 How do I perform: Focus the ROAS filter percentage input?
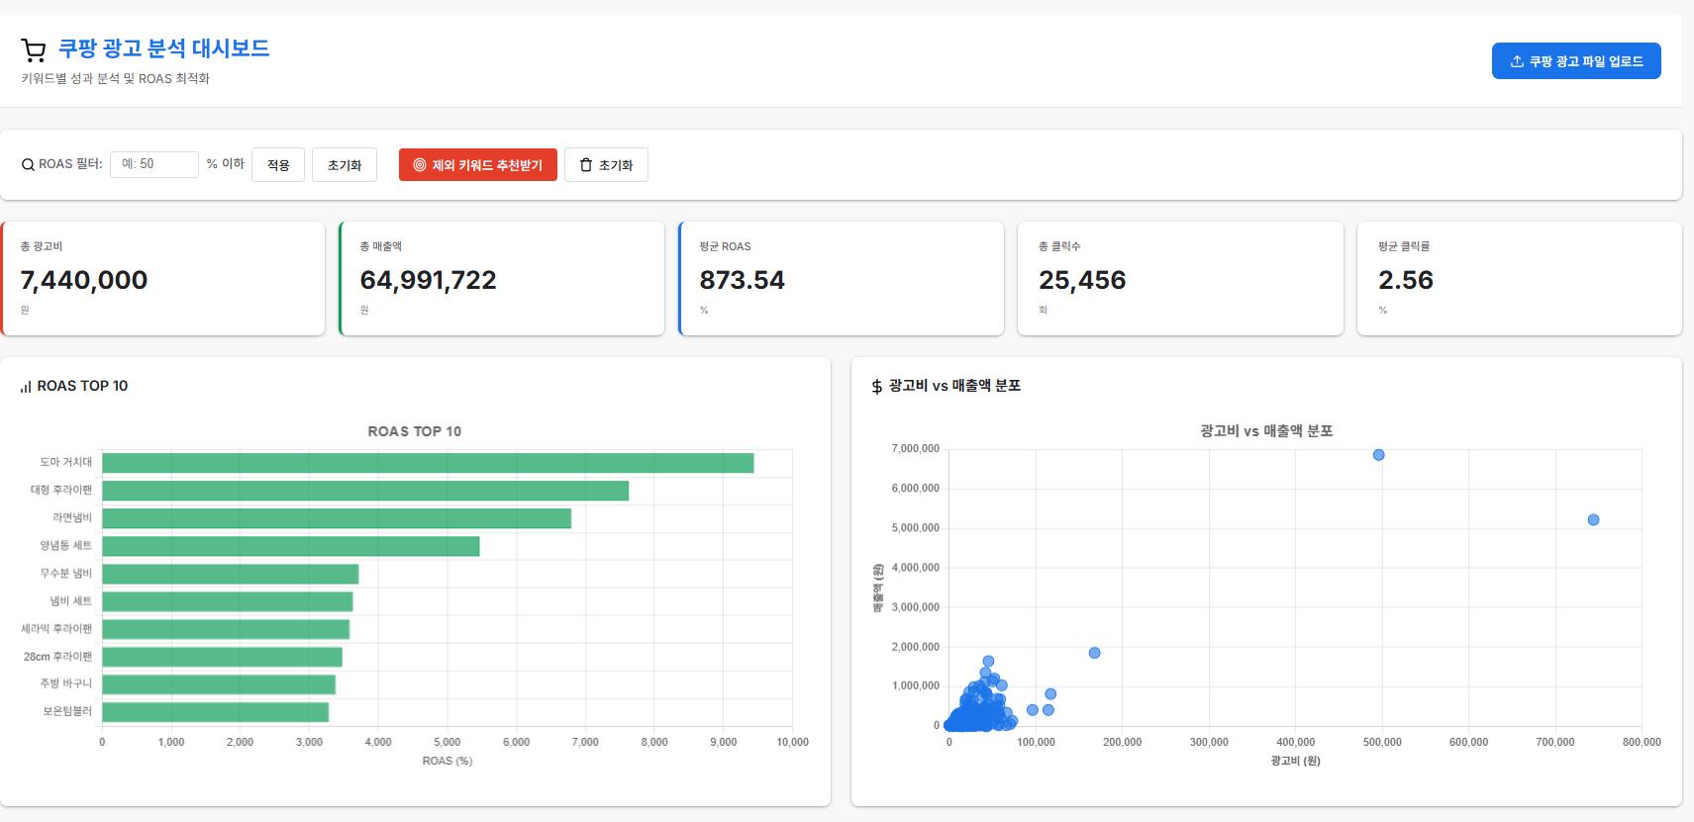click(x=154, y=164)
